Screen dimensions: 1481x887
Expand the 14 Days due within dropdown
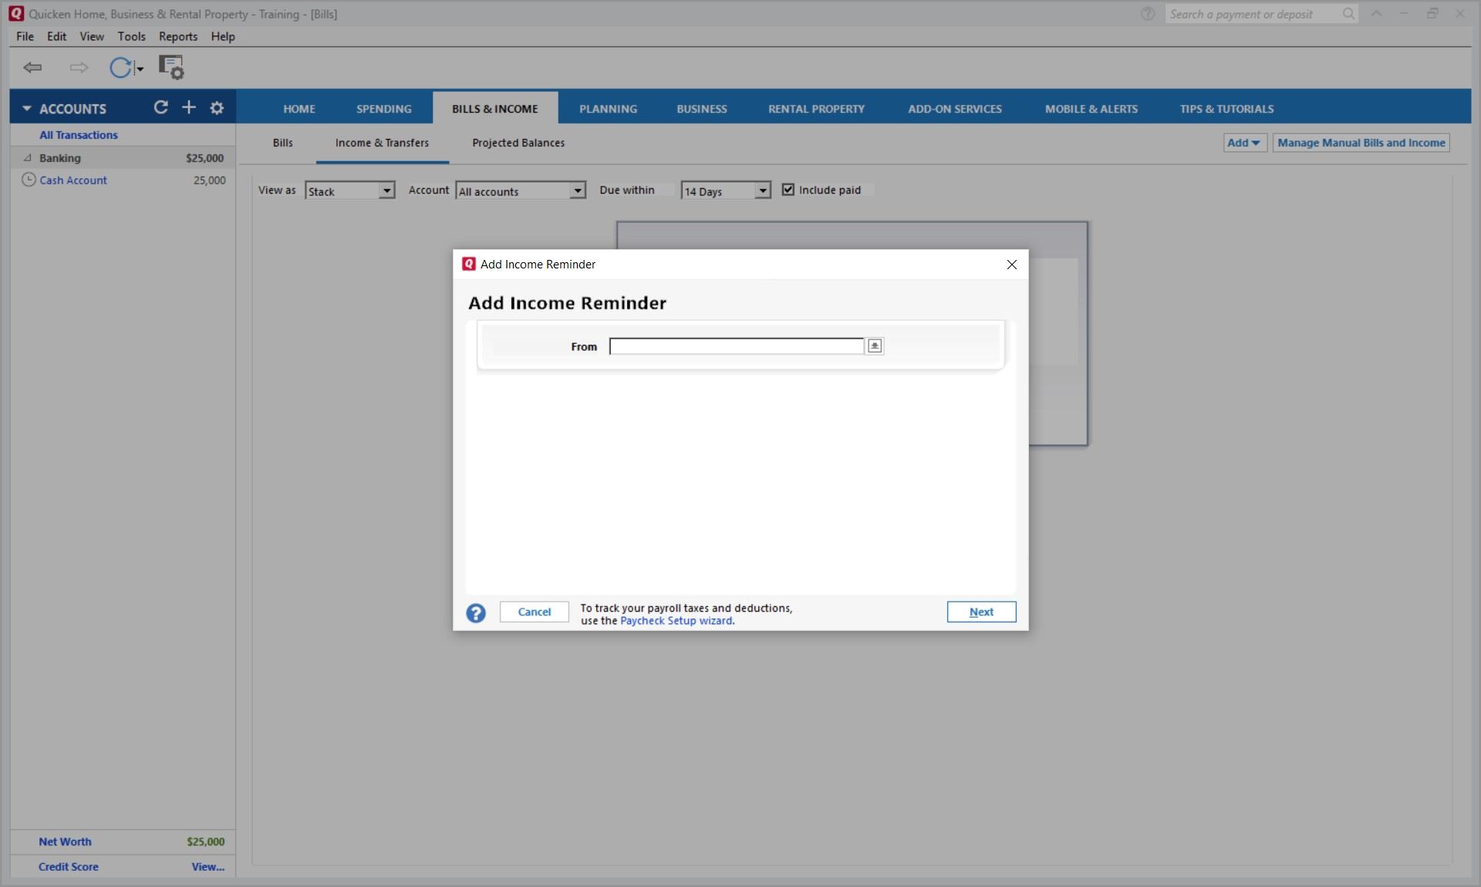coord(762,191)
